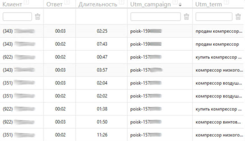Clear the Клиент filter with trash icon
Screen dimensions: 245x141
coord(38,17)
